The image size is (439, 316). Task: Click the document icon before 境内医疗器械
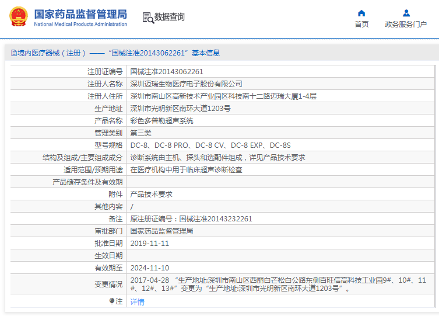(x=14, y=53)
